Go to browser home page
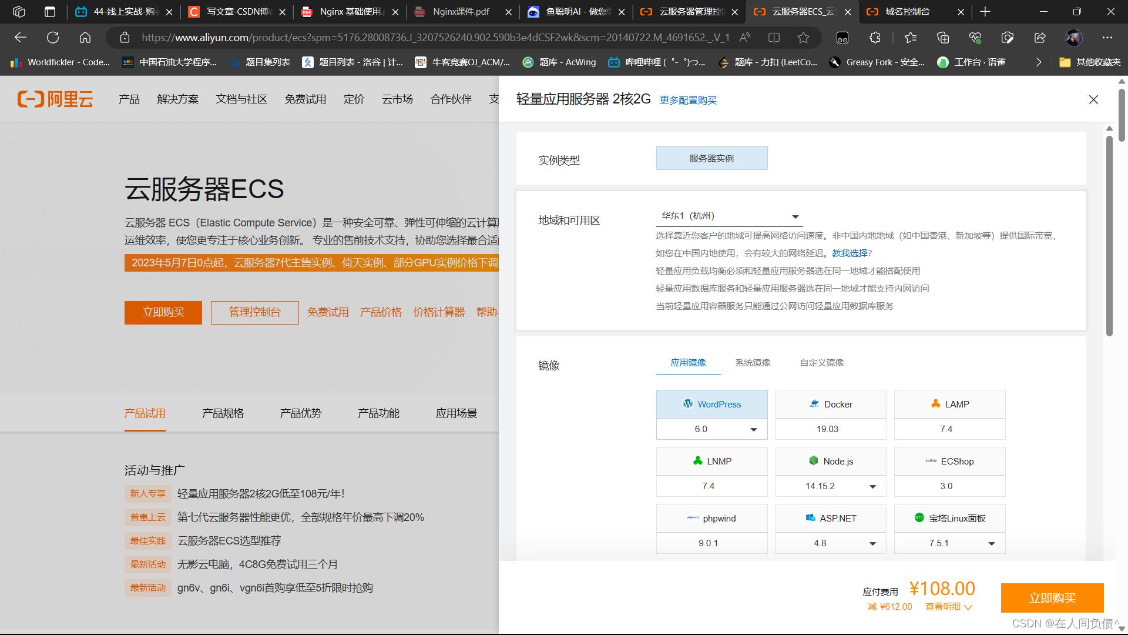The image size is (1128, 635). click(85, 38)
